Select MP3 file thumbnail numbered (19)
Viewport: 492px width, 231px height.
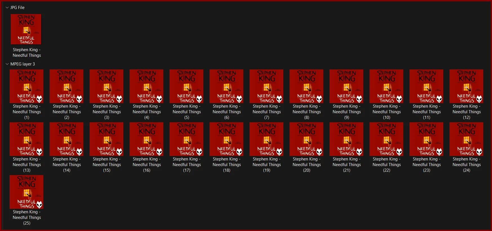pos(266,139)
